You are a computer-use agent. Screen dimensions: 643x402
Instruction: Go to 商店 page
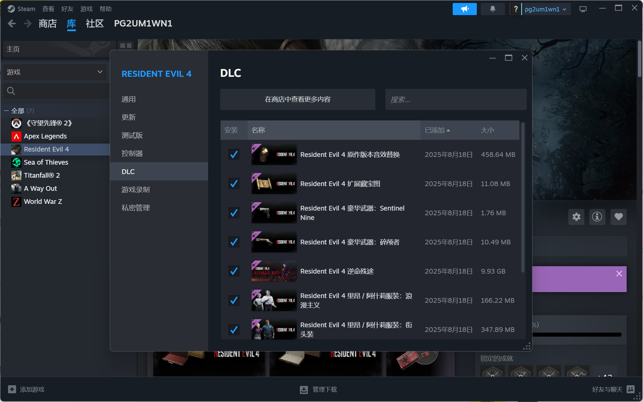48,23
